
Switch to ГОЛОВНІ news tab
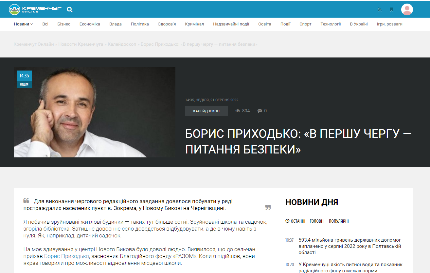(x=317, y=221)
